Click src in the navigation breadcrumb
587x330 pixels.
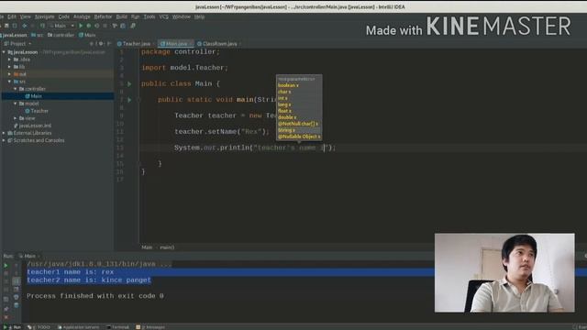click(38, 35)
